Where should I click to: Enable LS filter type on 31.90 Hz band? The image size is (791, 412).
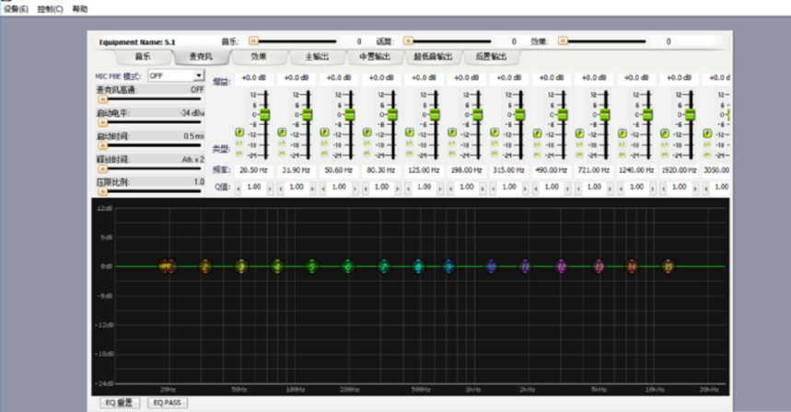[282, 144]
